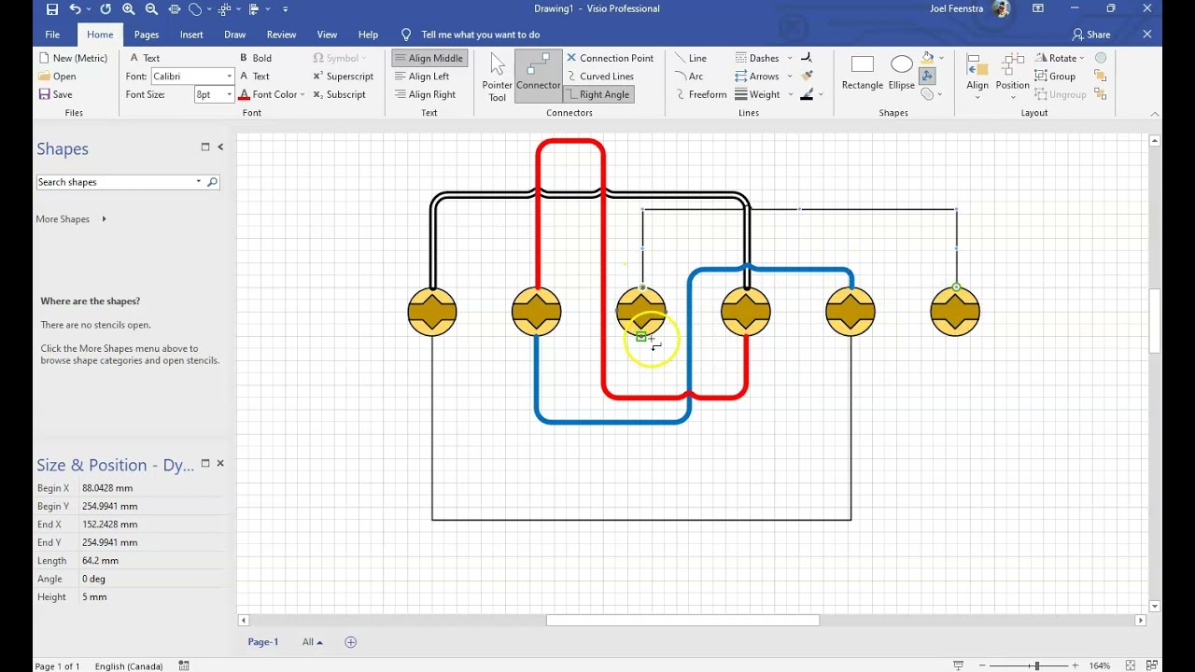Insert a Rectangle shape
This screenshot has width=1195, height=672.
pyautogui.click(x=862, y=73)
